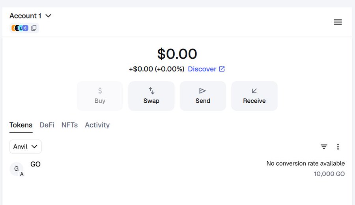Screen dimensions: 355x205
Task: Click the Receive button
Action: [x=254, y=96]
